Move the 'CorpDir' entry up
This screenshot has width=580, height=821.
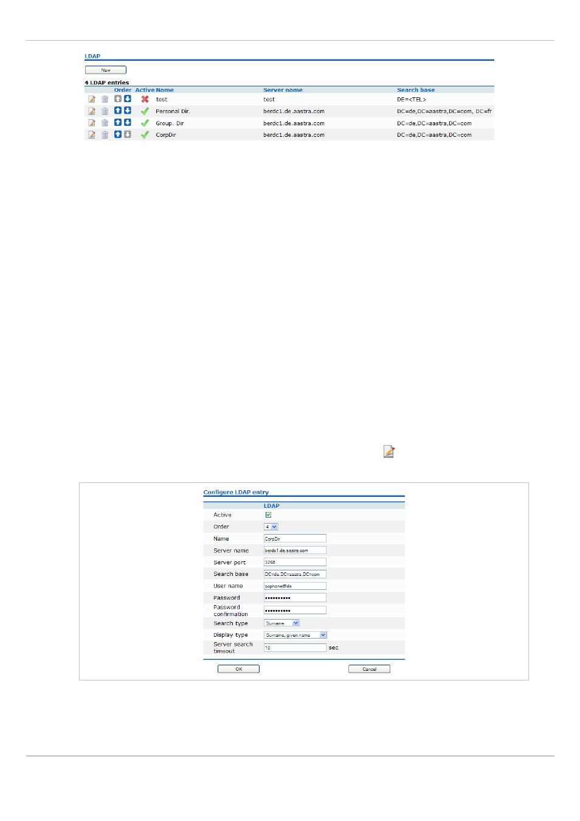point(118,134)
